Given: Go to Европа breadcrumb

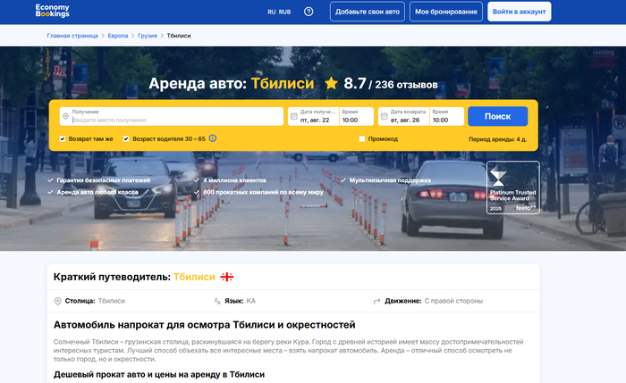Looking at the screenshot, I should click(x=118, y=36).
